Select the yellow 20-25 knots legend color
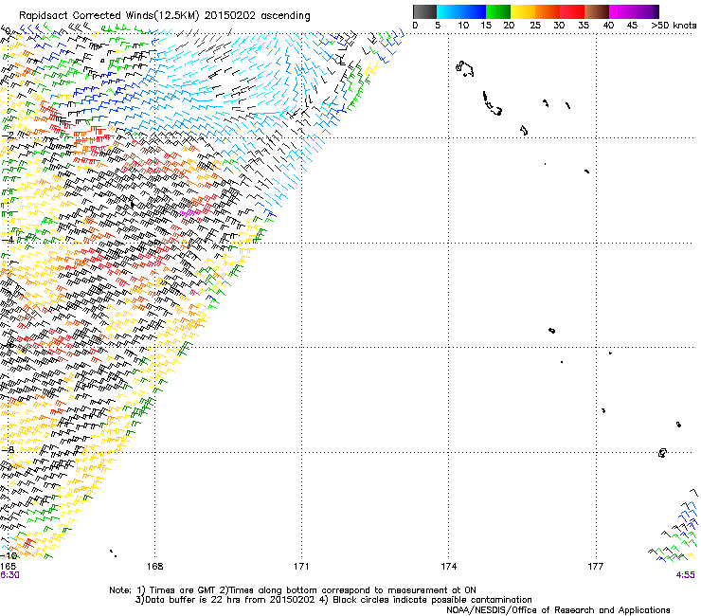 (523, 11)
